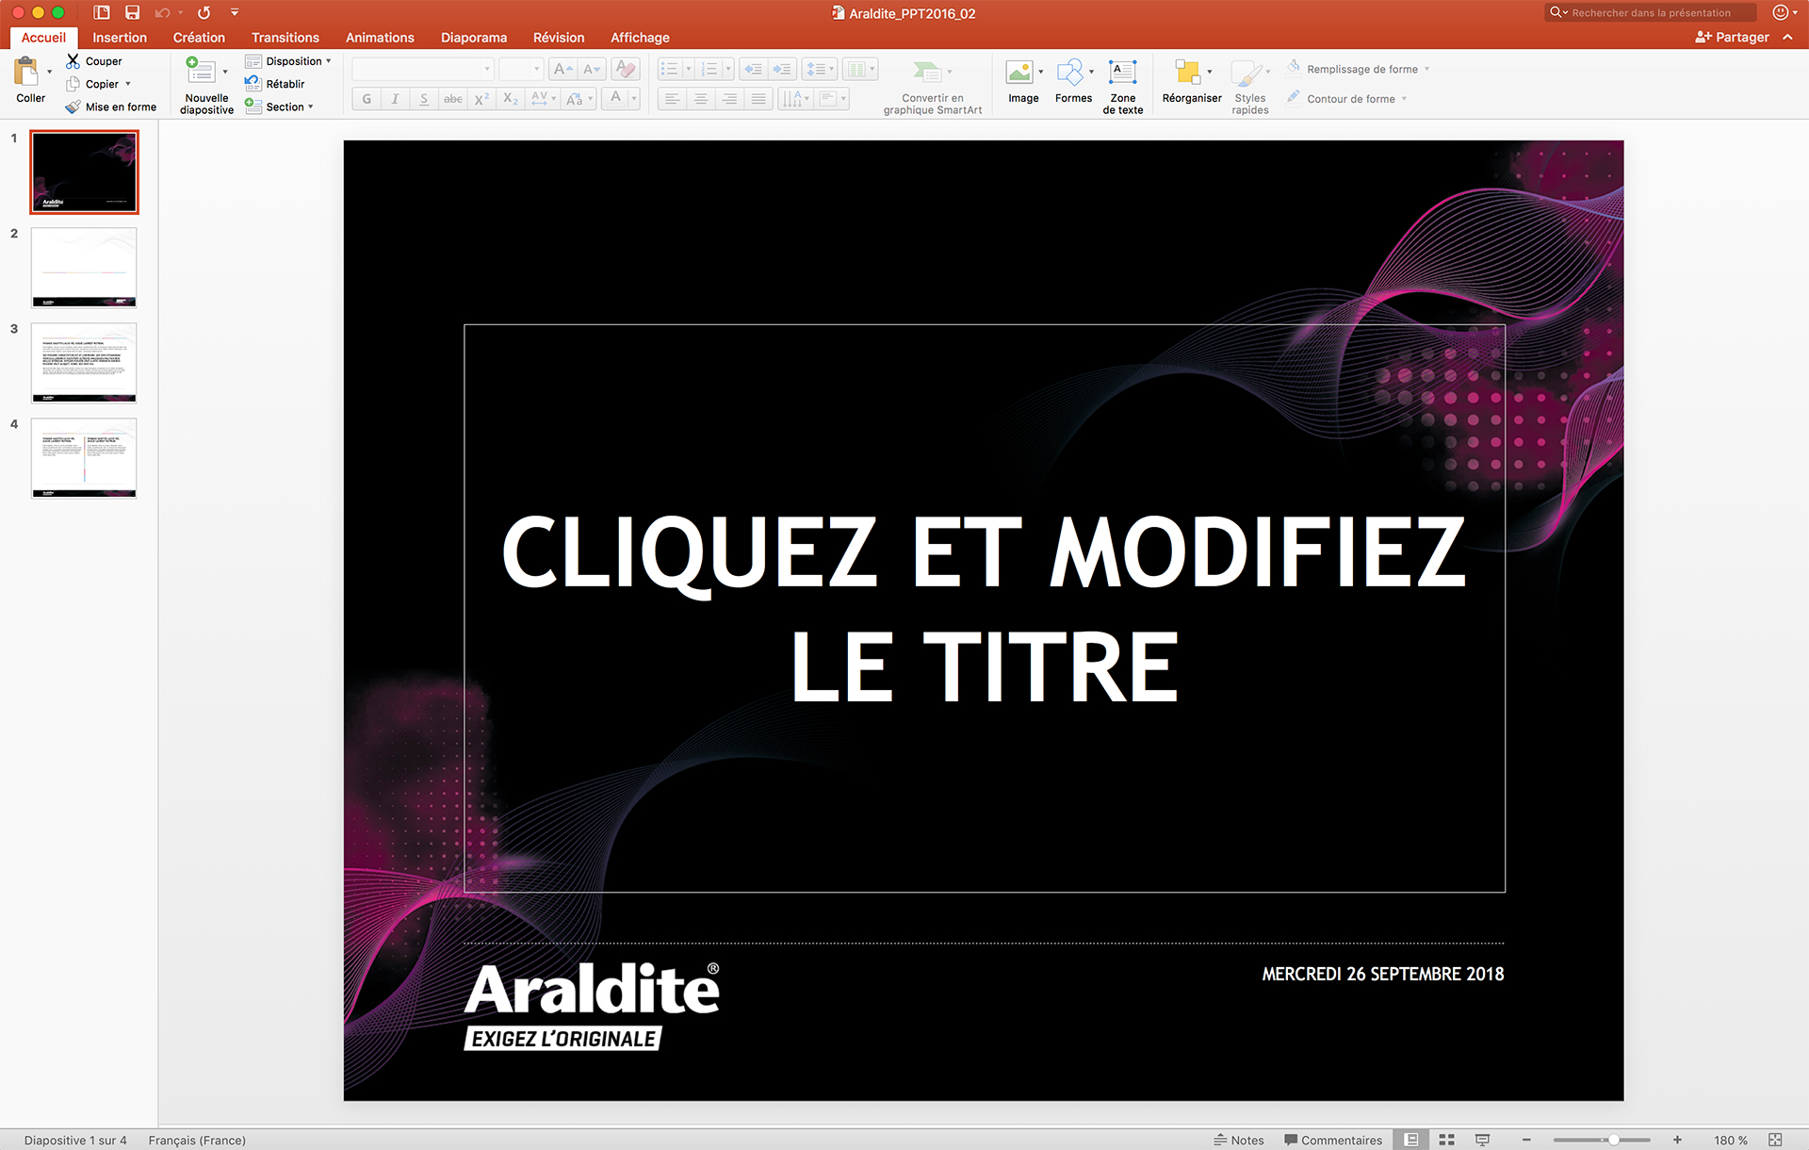Click the undo arrow in the title bar
The image size is (1809, 1150).
click(162, 12)
